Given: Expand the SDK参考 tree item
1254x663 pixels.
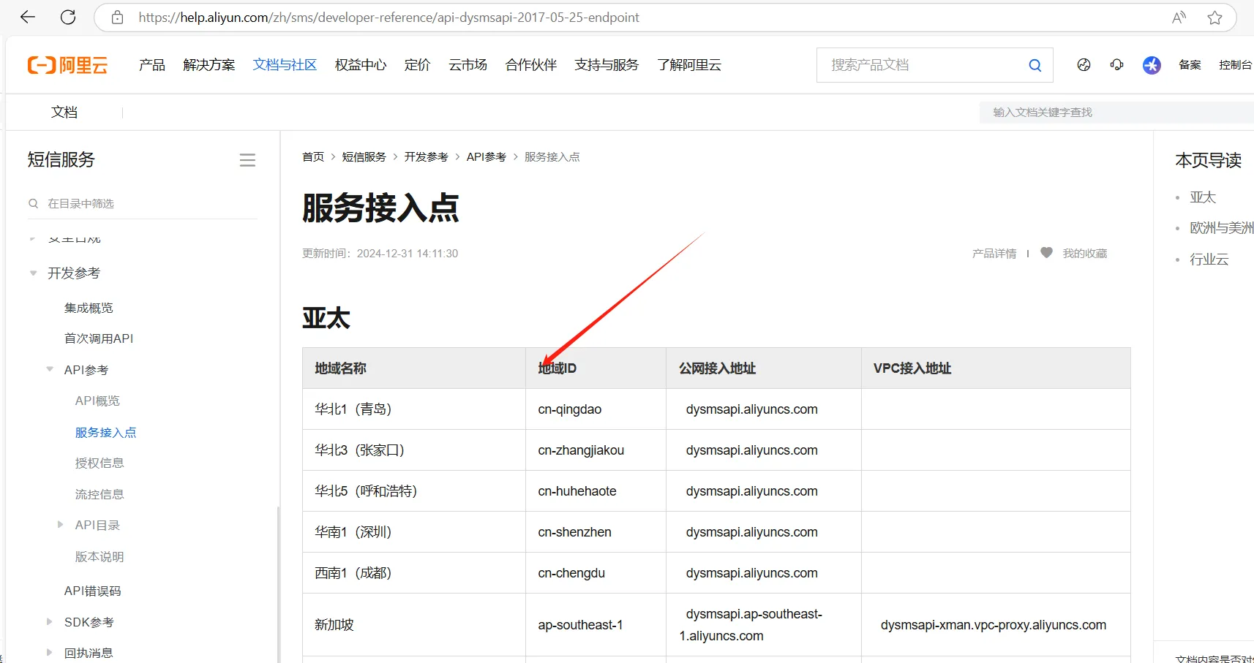Looking at the screenshot, I should tap(50, 622).
